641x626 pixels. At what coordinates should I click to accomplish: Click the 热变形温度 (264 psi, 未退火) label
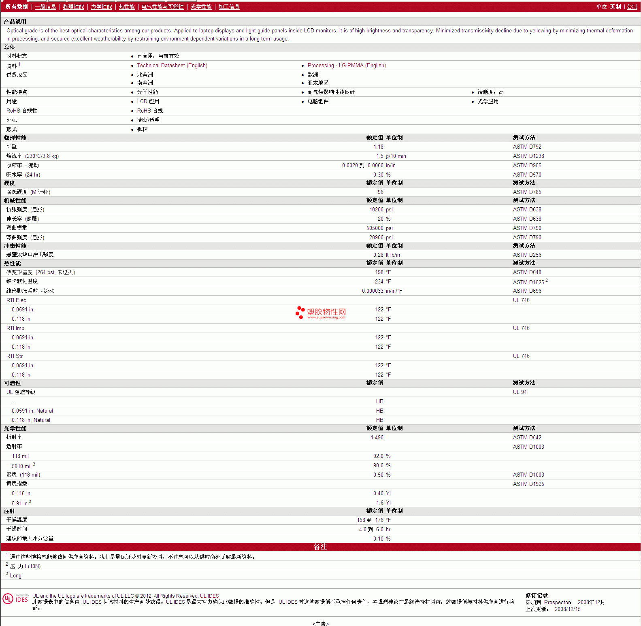tap(40, 273)
